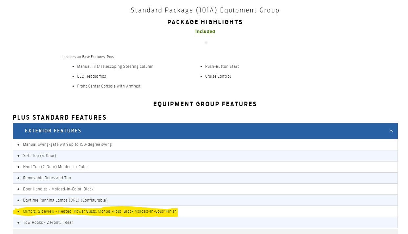Click the Plus Standard Features heading
Screen dimensions: 408x234
pos(60,117)
